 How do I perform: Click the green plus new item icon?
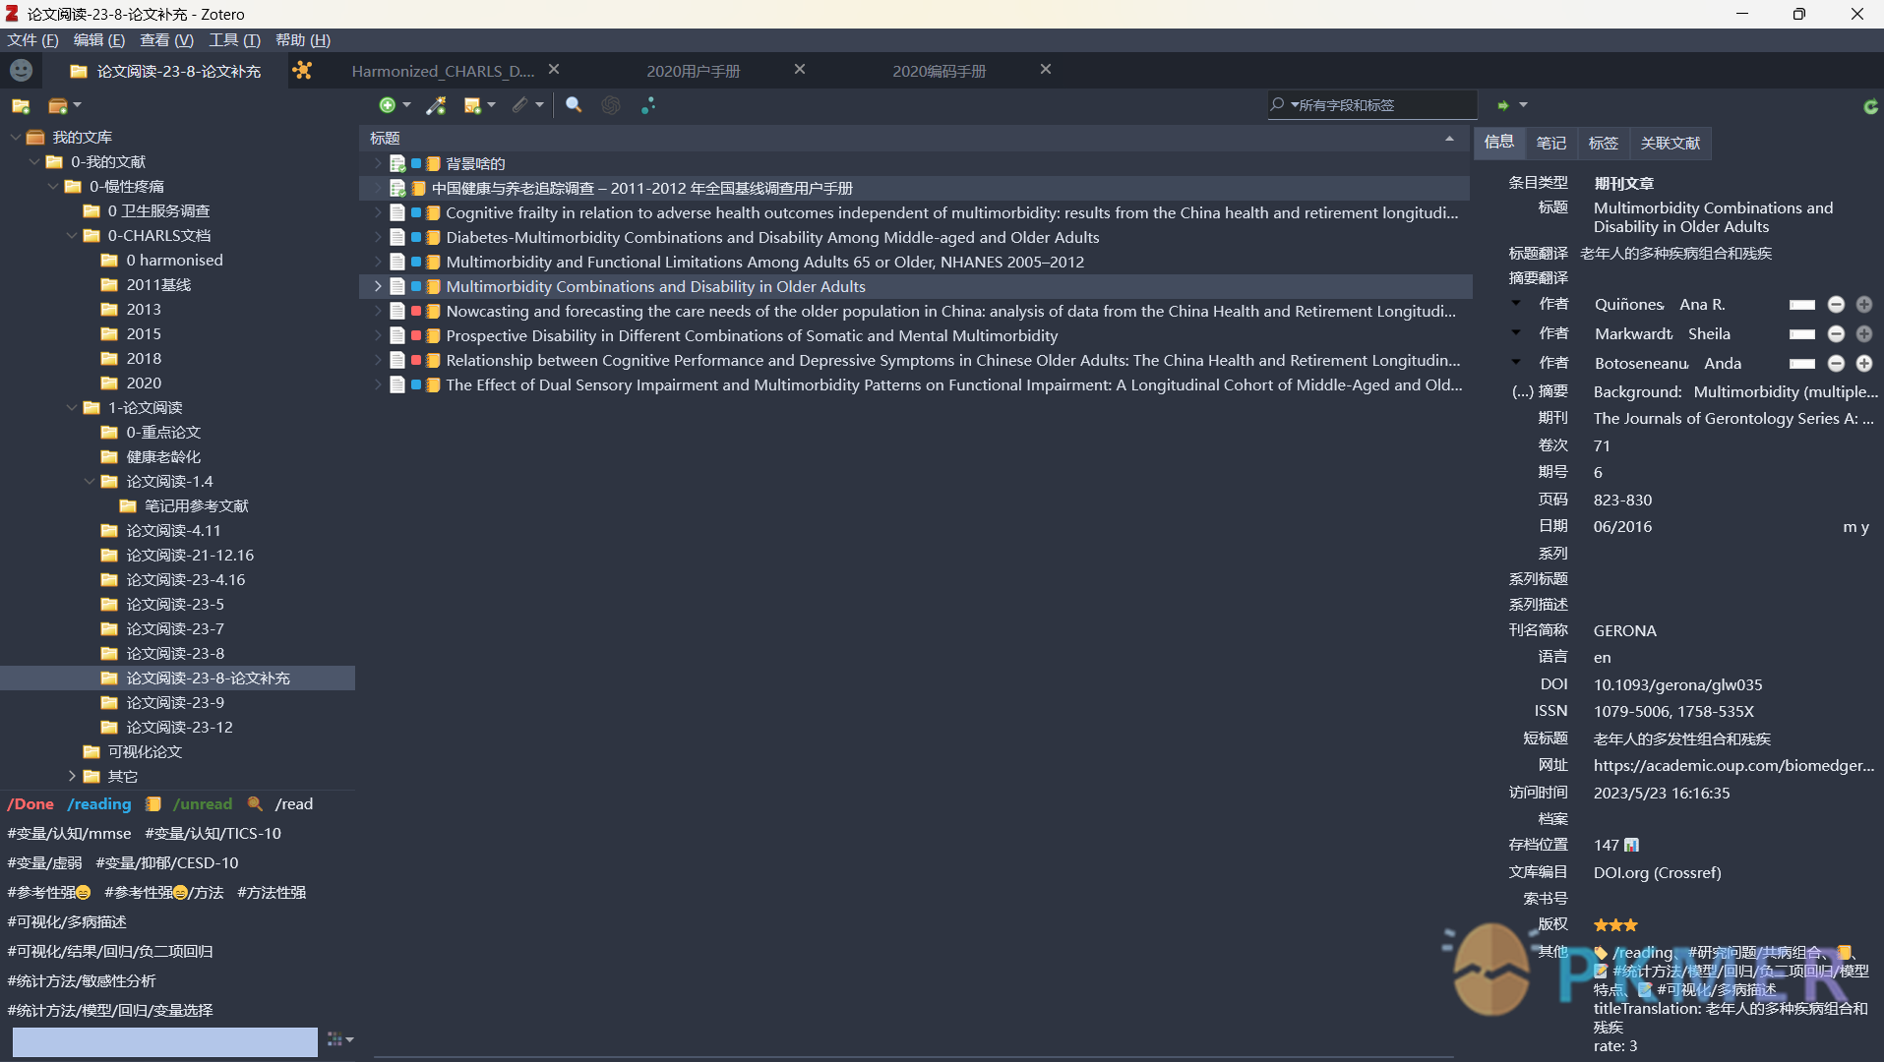click(394, 105)
